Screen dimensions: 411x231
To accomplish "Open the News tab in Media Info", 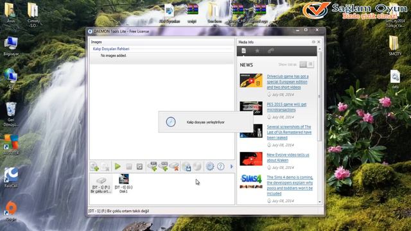I will [244, 51].
